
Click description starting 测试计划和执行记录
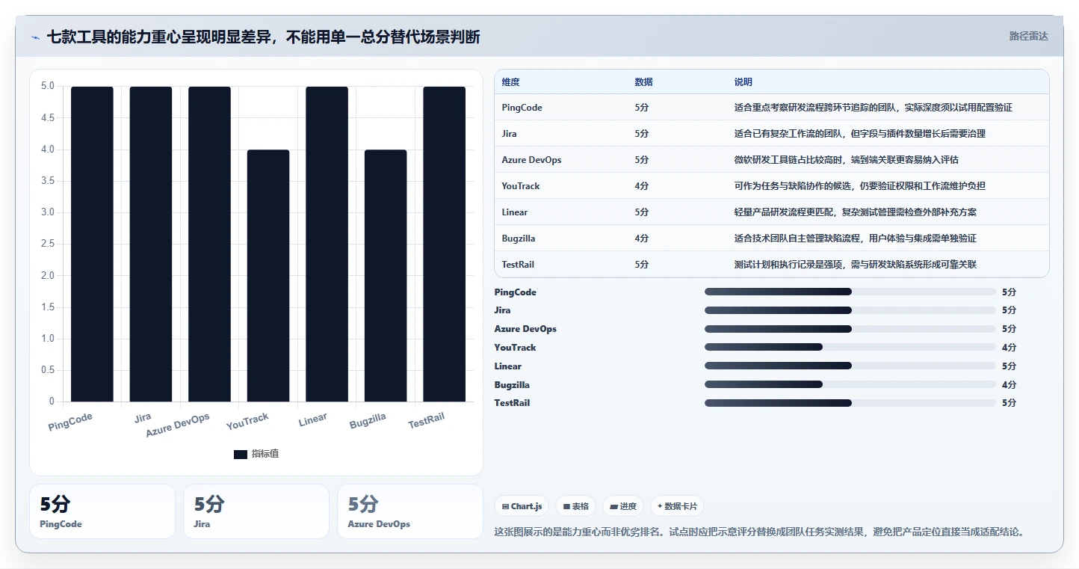tap(856, 265)
